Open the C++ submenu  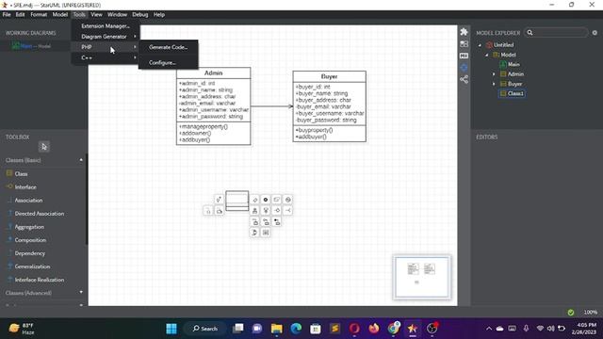point(105,57)
